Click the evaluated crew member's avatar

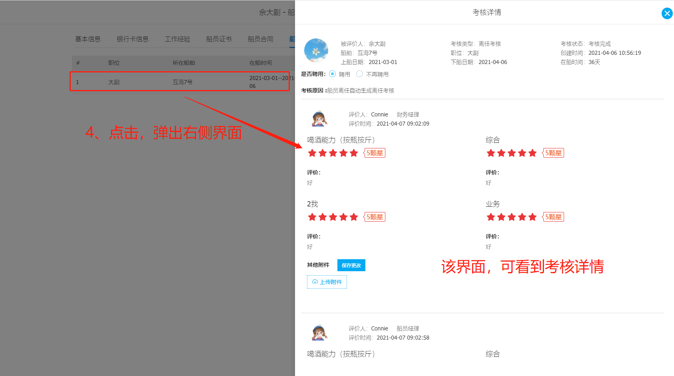point(316,51)
